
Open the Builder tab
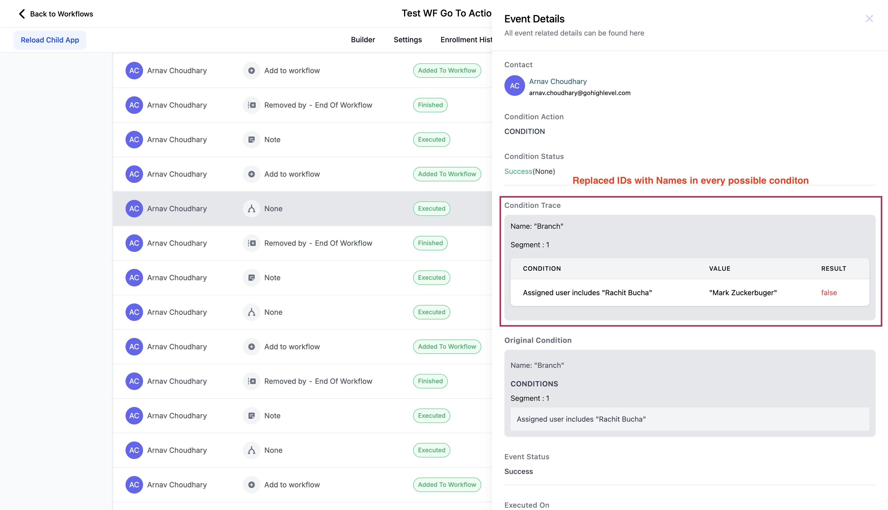click(363, 40)
